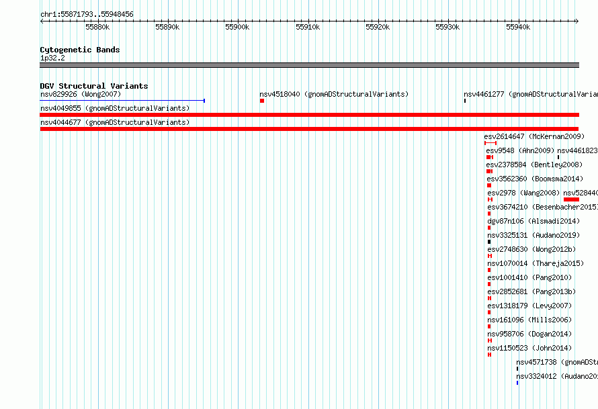Screen dimensions: 598x409
Task: Select the long red nsv4044677 bar
Action: pyautogui.click(x=309, y=129)
